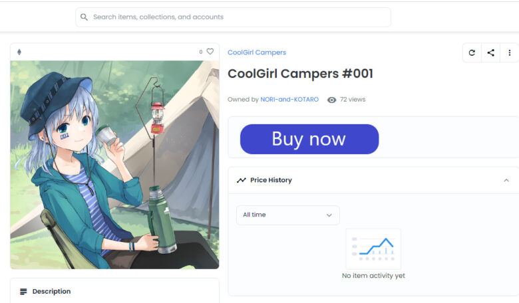Viewport: 519px width, 303px height.
Task: Open the share icon menu
Action: (x=491, y=52)
